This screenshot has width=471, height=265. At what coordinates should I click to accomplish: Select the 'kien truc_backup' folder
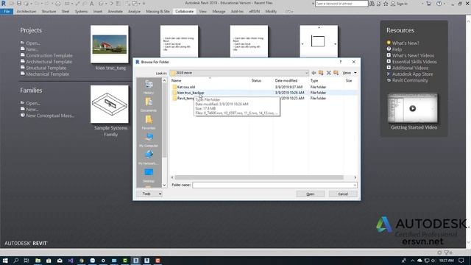191,93
